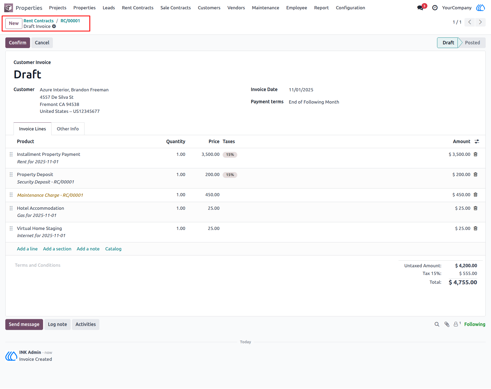Delete the Virtual Home Staging line
The height and width of the screenshot is (389, 491).
476,228
